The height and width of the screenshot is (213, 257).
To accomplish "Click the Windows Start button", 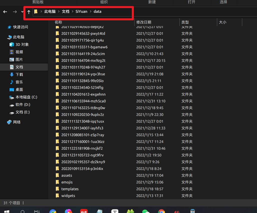I will 7,211.
